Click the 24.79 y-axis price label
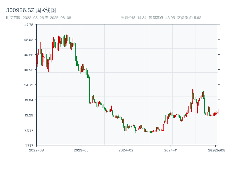Viewport: 242px width, 181px height. tap(28, 85)
